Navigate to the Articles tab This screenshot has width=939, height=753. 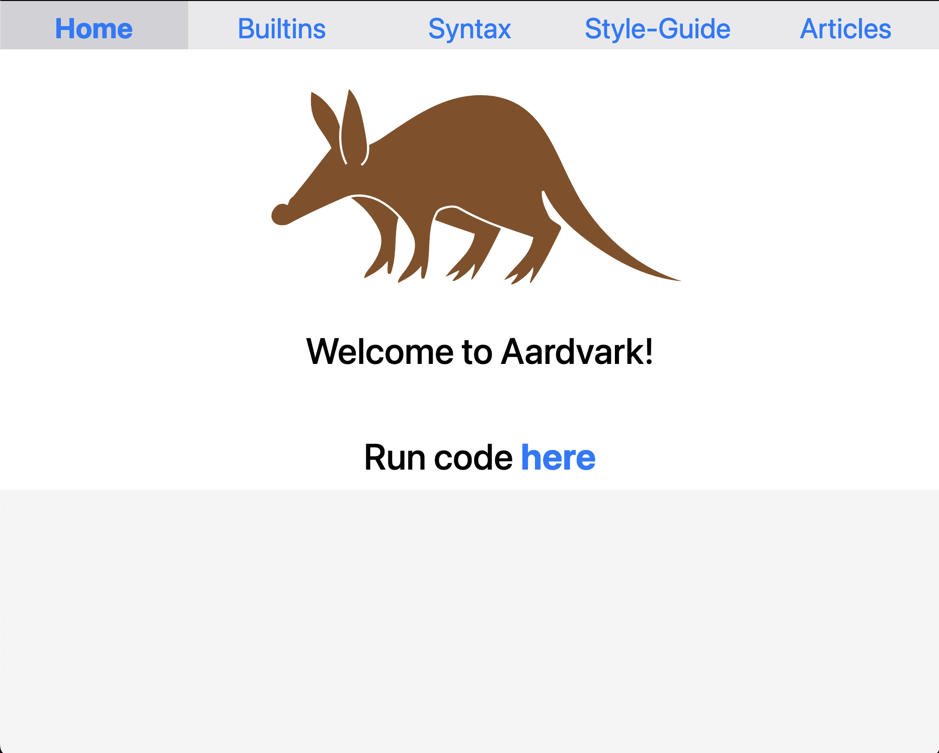point(845,29)
